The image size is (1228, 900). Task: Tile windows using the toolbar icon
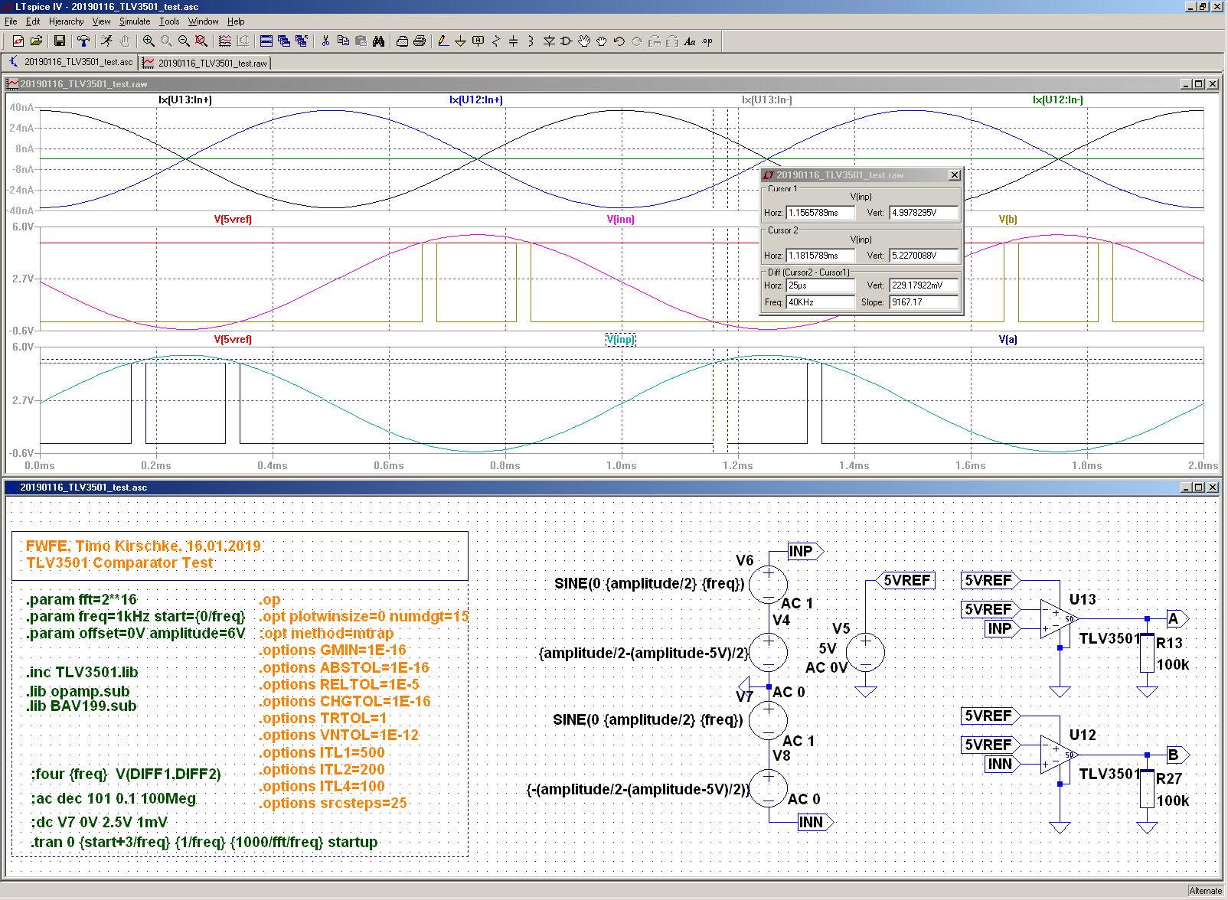[x=266, y=41]
